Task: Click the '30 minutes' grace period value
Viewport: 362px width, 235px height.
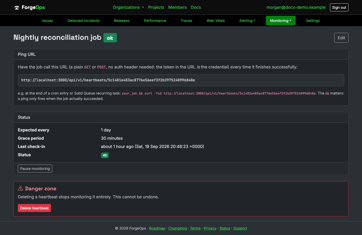Action: click(112, 138)
